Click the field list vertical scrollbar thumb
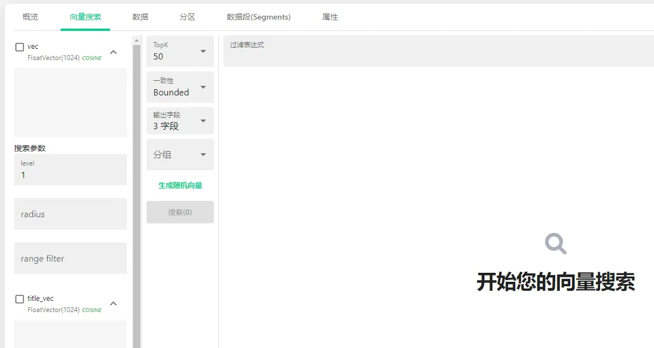The image size is (654, 348). pos(136,196)
